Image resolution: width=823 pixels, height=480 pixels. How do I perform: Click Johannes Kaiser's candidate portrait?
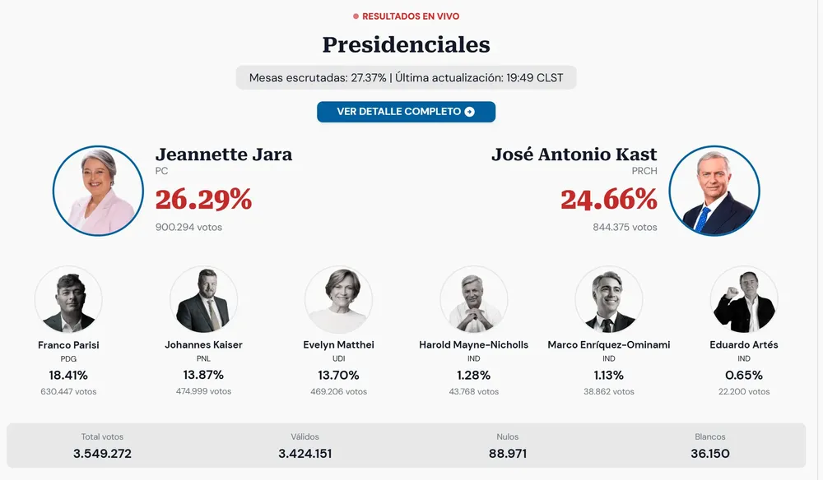coord(203,298)
